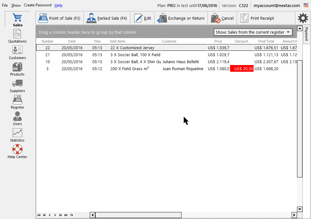Click Exchange or Return button

tap(181, 18)
